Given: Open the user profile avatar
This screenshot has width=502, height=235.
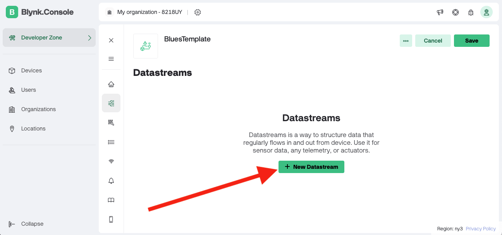Looking at the screenshot, I should [x=487, y=12].
